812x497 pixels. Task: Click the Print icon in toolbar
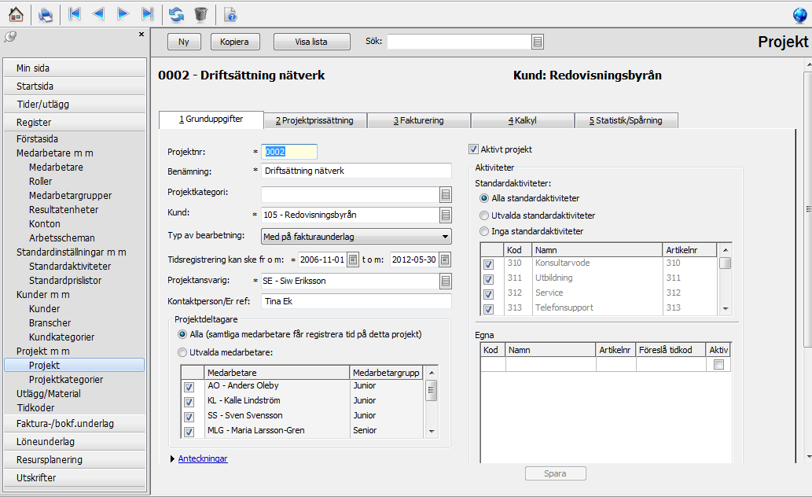coord(46,14)
